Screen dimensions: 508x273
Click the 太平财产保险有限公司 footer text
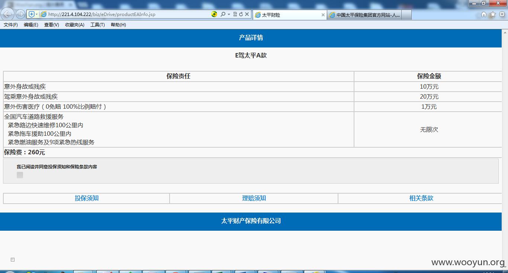click(x=251, y=221)
